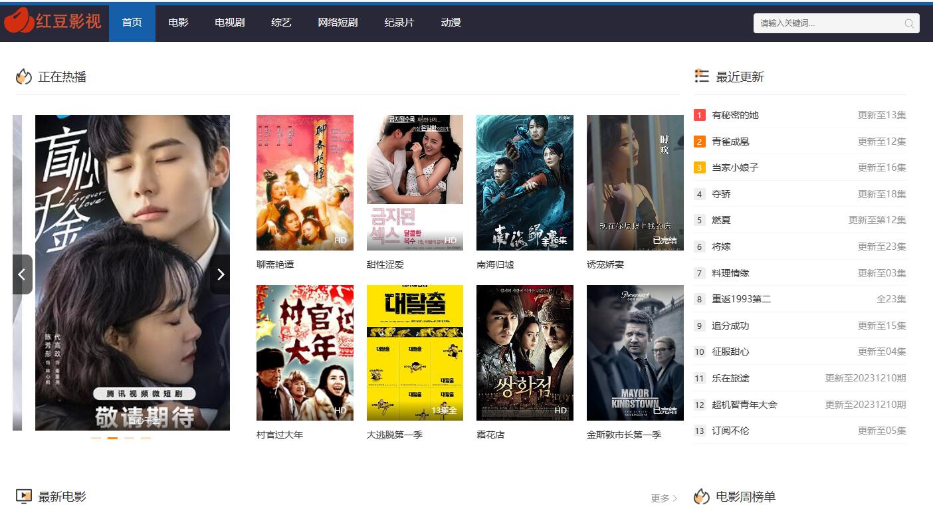Click 更新至13集 text for 有秘密的她
The width and height of the screenshot is (933, 513).
(882, 115)
